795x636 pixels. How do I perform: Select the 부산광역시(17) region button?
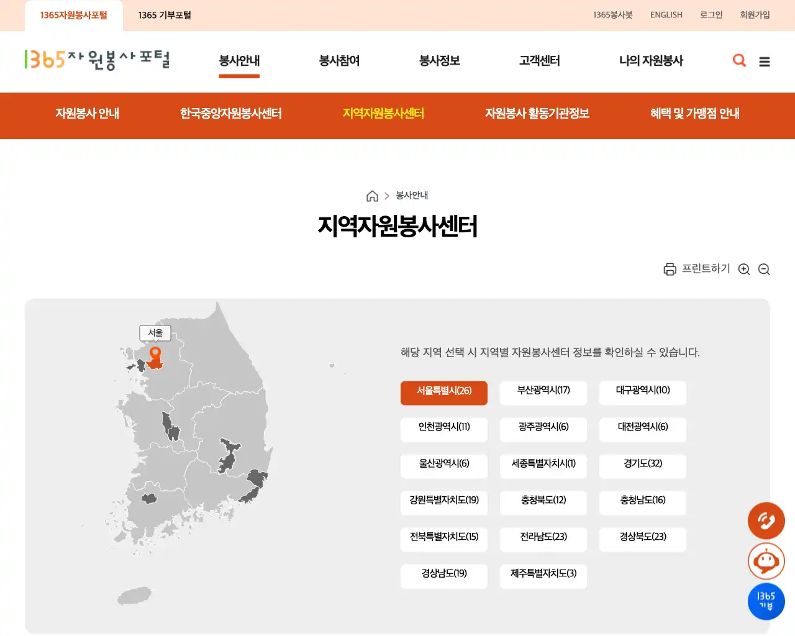click(543, 393)
